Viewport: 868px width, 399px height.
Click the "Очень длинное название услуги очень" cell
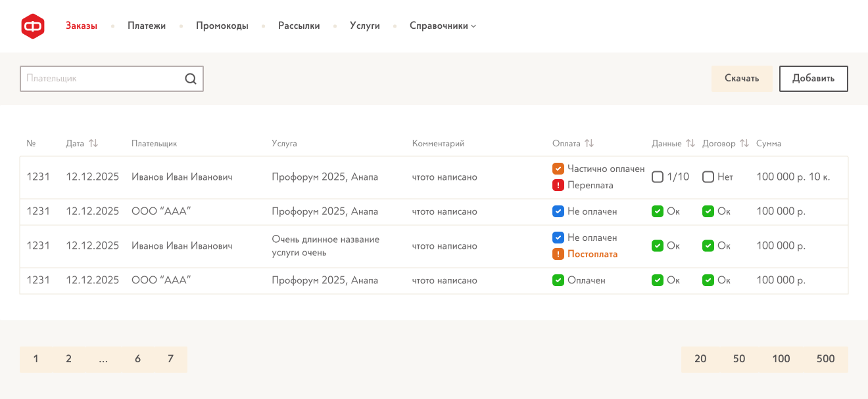[325, 246]
